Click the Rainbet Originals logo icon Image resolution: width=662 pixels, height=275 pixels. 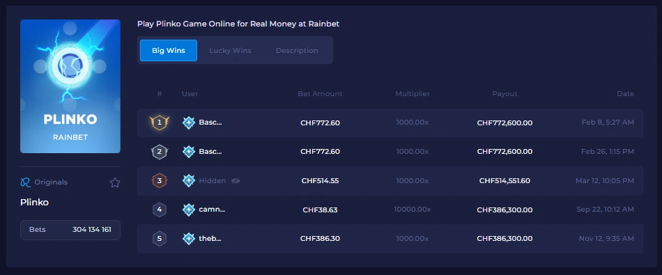(25, 182)
